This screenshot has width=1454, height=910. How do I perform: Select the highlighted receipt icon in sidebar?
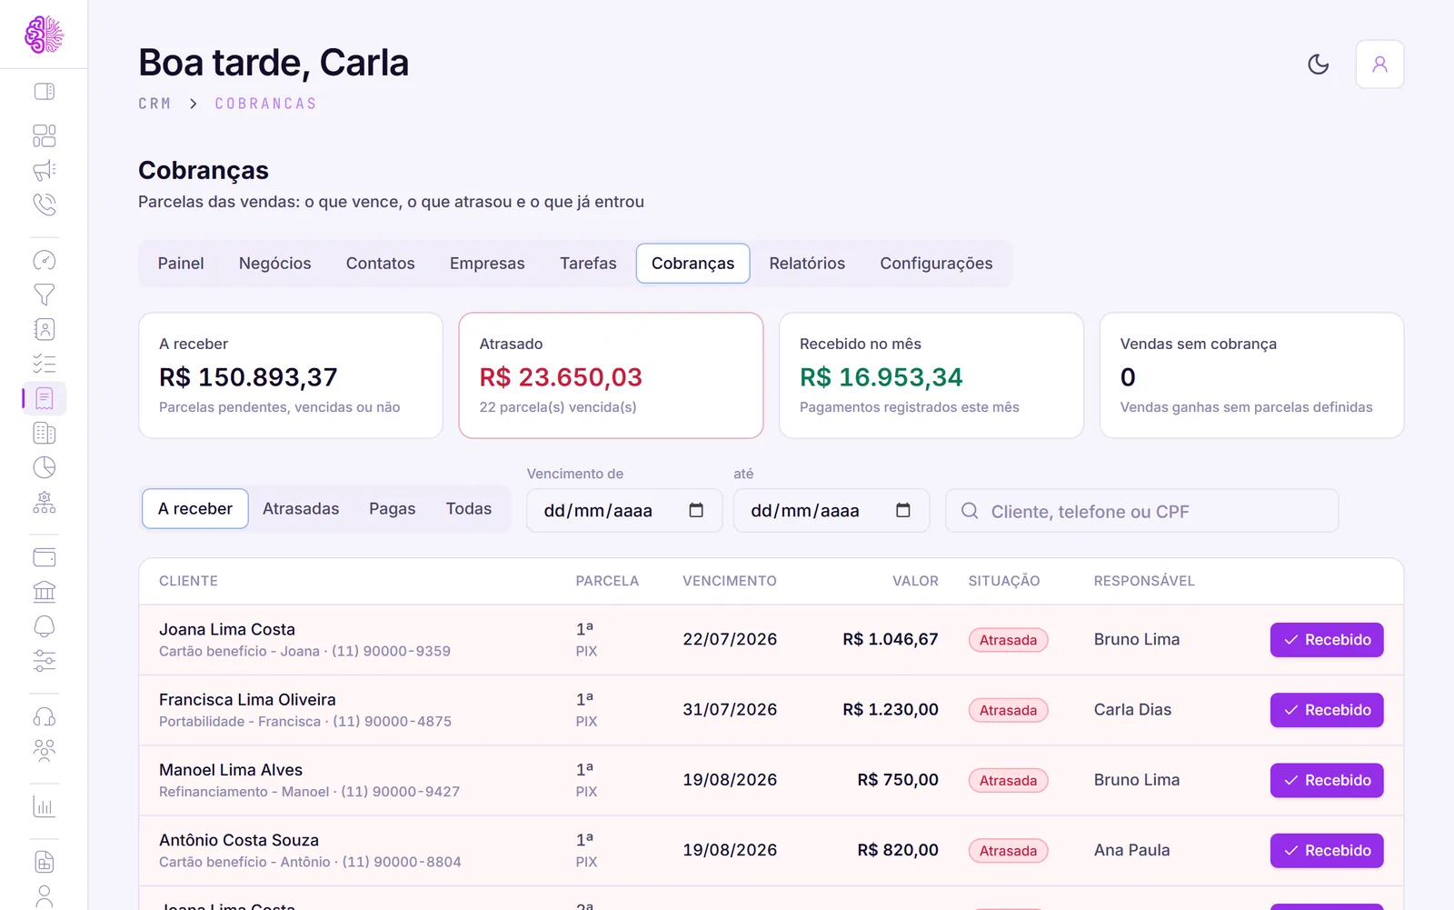(x=44, y=398)
